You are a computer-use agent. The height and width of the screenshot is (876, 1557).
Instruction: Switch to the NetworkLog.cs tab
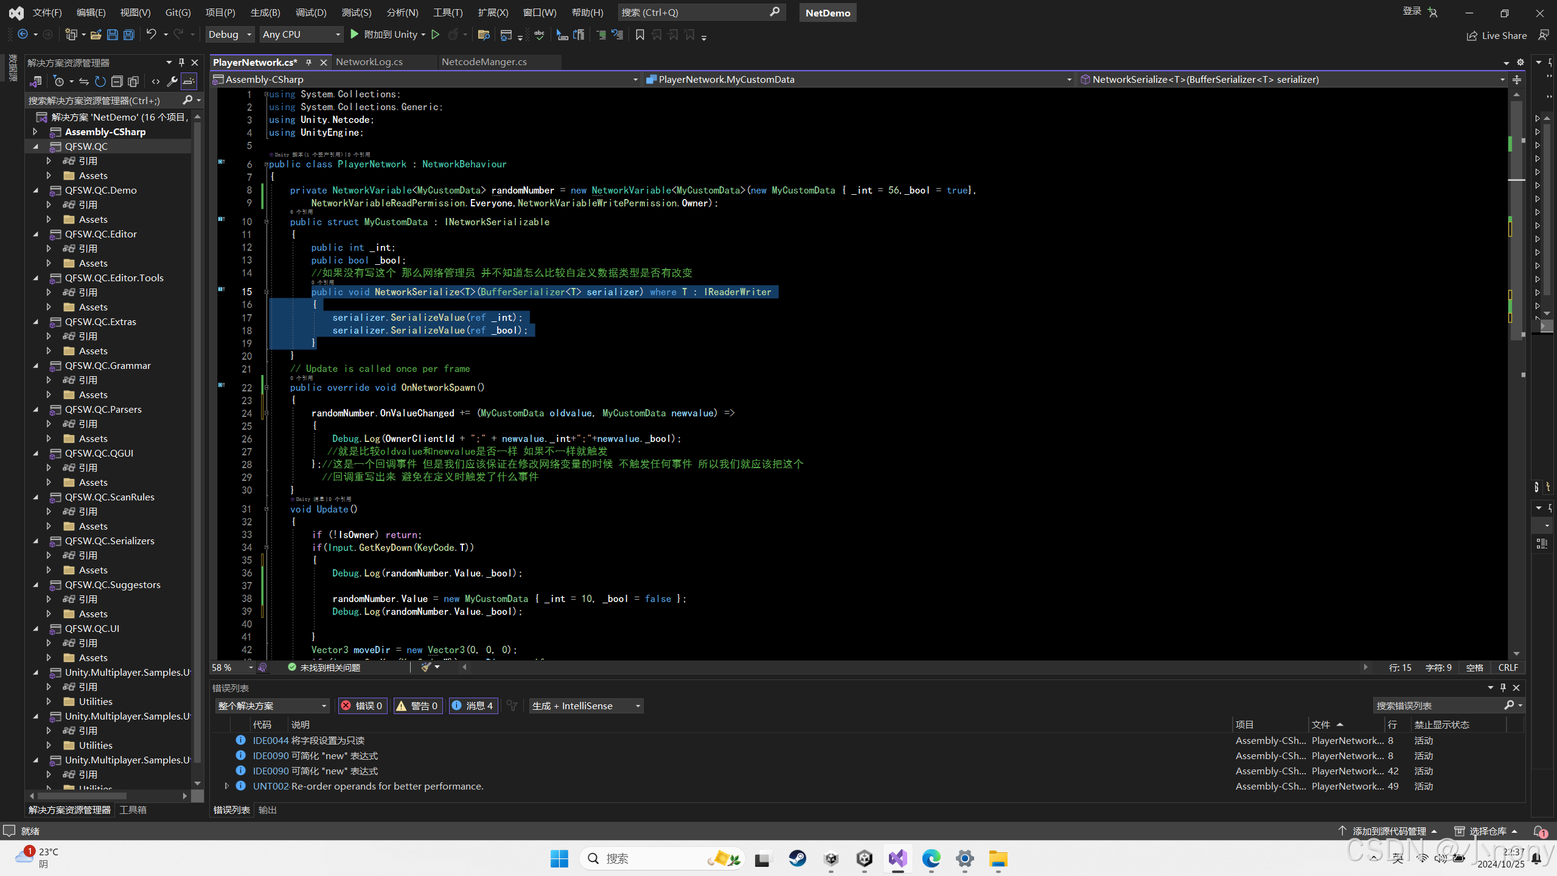(x=369, y=61)
